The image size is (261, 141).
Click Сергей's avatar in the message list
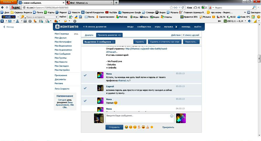[100, 88]
